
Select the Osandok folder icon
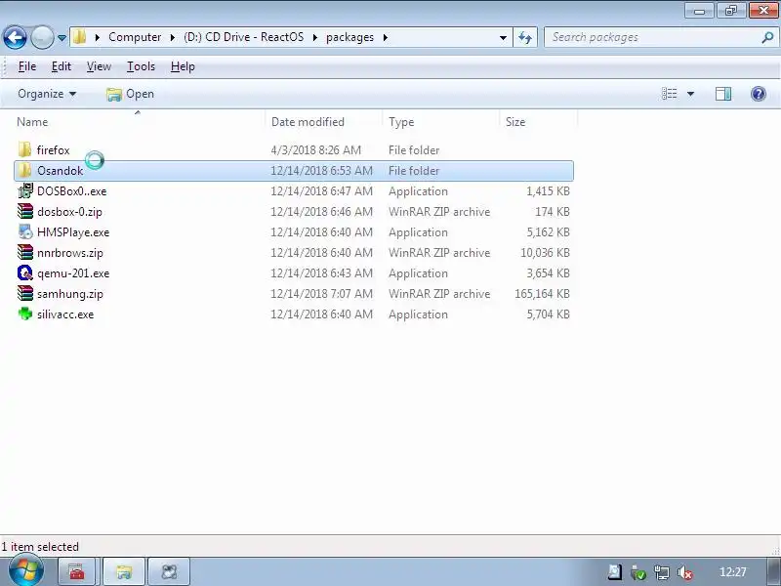pyautogui.click(x=24, y=170)
